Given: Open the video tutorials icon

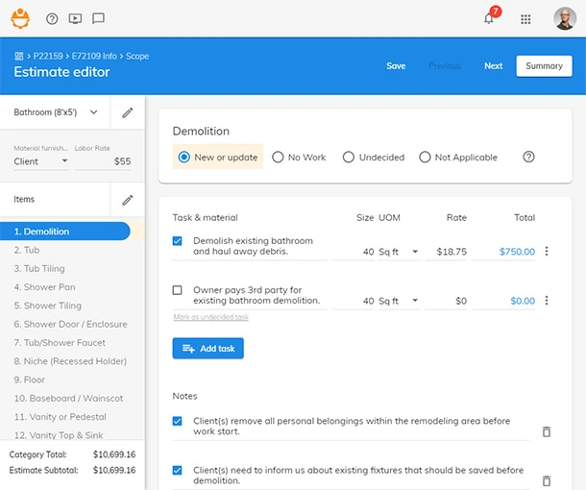Looking at the screenshot, I should tap(75, 18).
